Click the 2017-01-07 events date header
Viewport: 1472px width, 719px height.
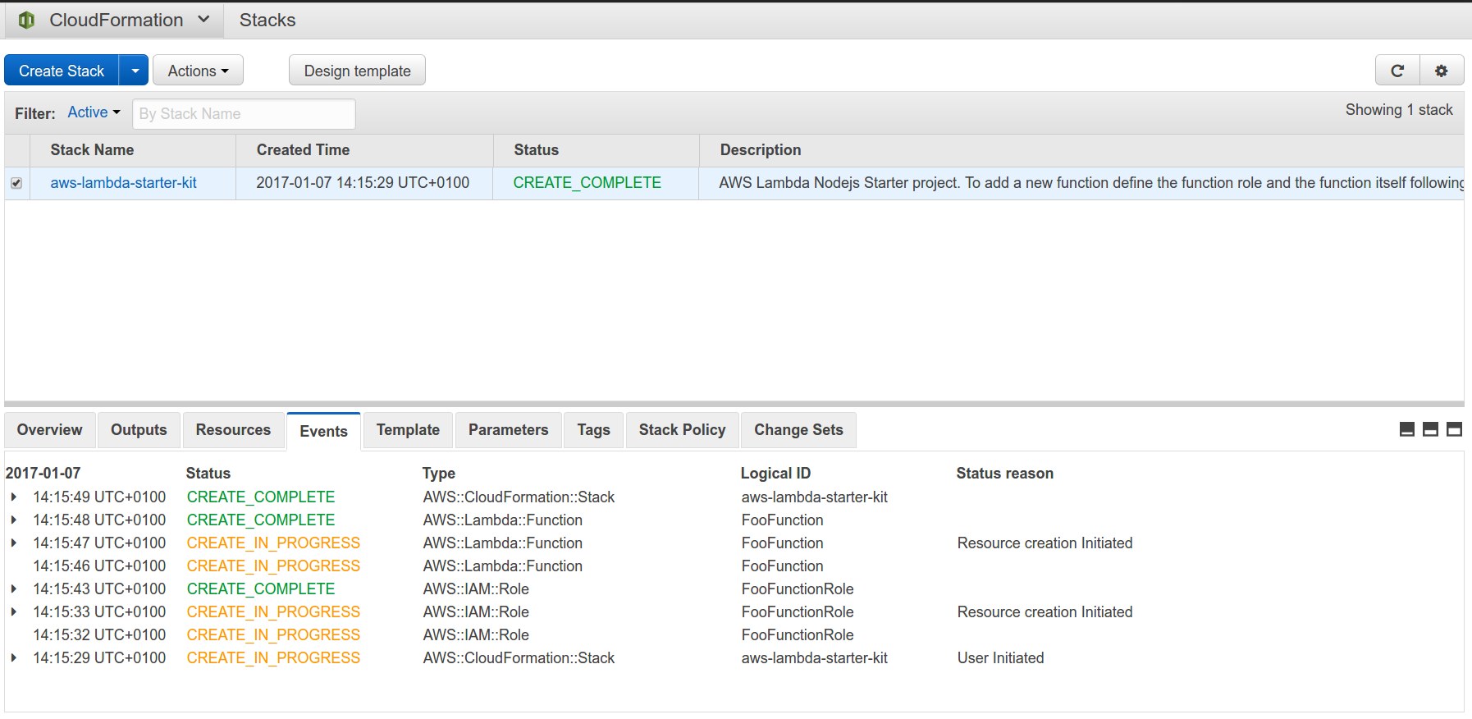coord(43,474)
